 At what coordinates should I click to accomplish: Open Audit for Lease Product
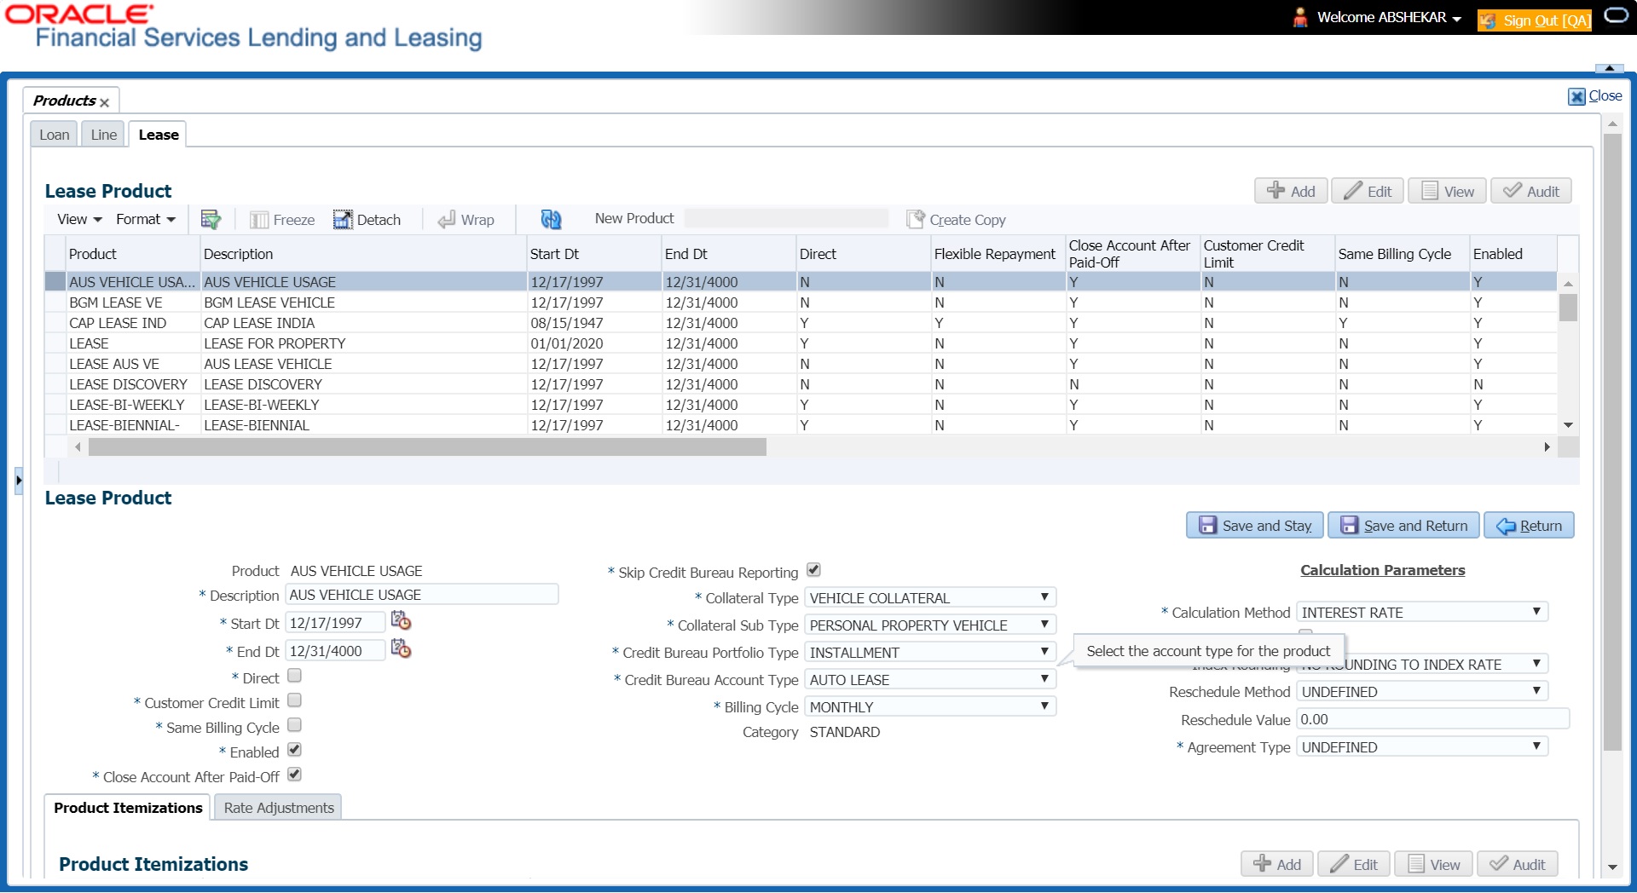click(x=1530, y=191)
